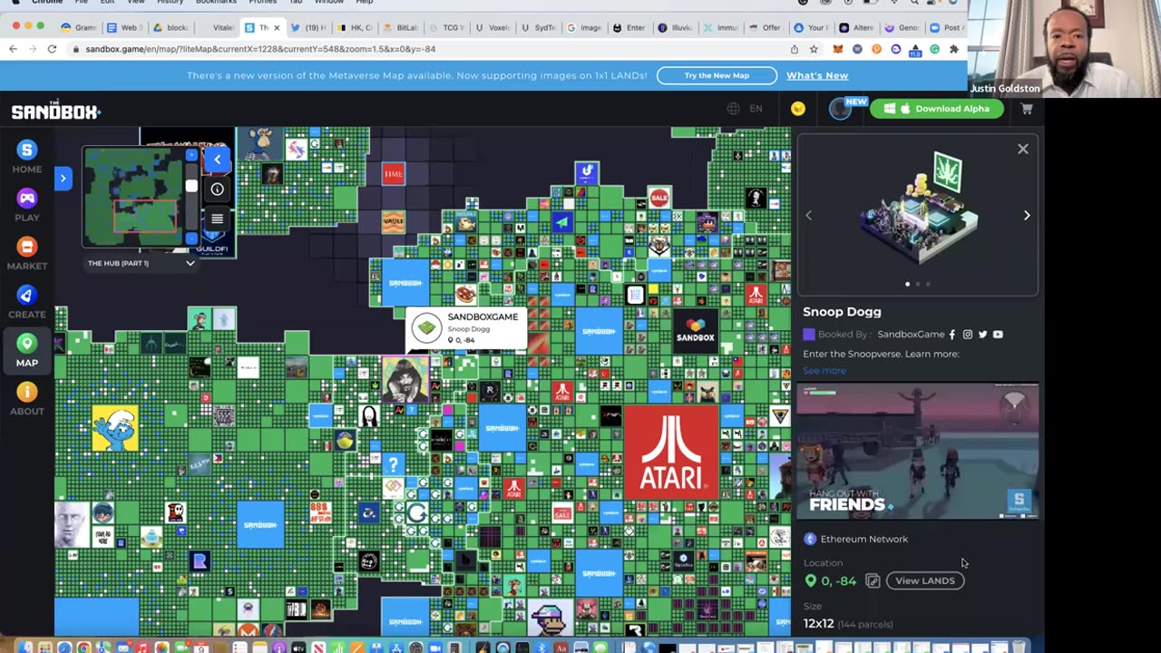This screenshot has height=653, width=1161.
Task: Open the ABOUT sidebar section
Action: [27, 399]
